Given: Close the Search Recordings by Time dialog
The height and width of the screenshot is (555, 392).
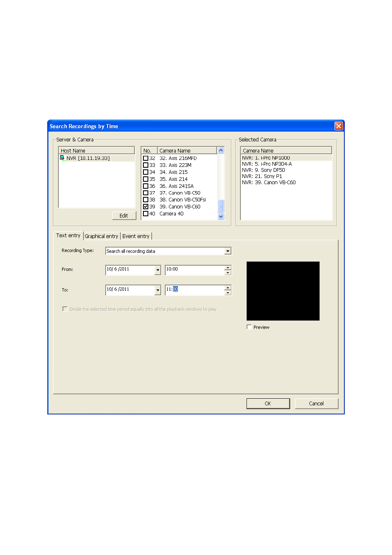Looking at the screenshot, I should (339, 126).
